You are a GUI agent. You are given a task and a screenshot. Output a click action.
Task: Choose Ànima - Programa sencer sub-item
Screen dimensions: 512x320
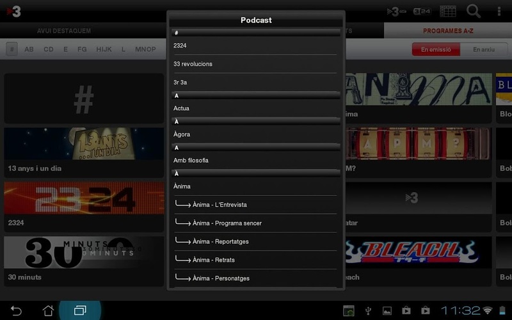255,223
